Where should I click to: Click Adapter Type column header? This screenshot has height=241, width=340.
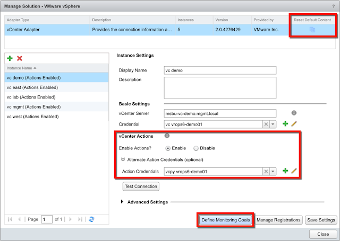click(47, 20)
